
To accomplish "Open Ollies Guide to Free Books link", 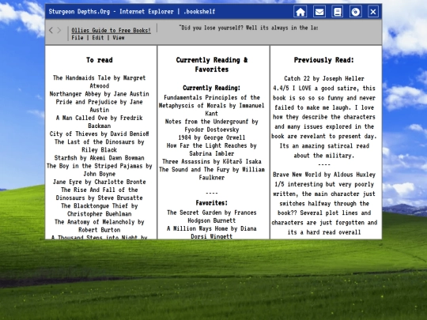I will point(111,30).
